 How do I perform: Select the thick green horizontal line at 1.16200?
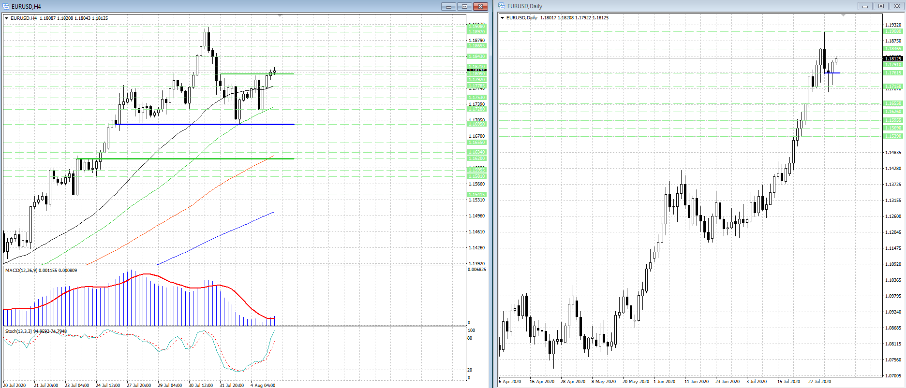point(185,158)
